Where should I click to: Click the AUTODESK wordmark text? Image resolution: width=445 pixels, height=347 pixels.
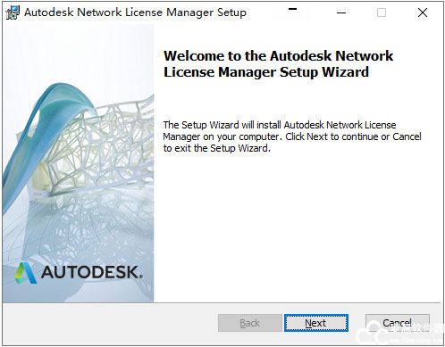tap(91, 272)
